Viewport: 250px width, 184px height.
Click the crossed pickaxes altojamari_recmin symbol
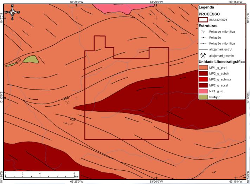coord(203,55)
